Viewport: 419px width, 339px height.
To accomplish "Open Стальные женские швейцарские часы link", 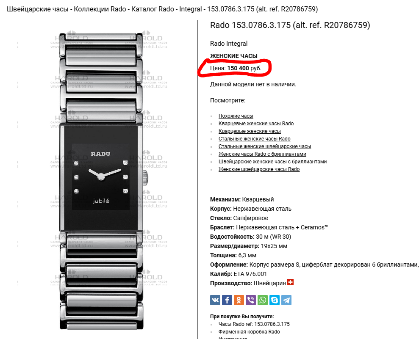I will pos(265,146).
